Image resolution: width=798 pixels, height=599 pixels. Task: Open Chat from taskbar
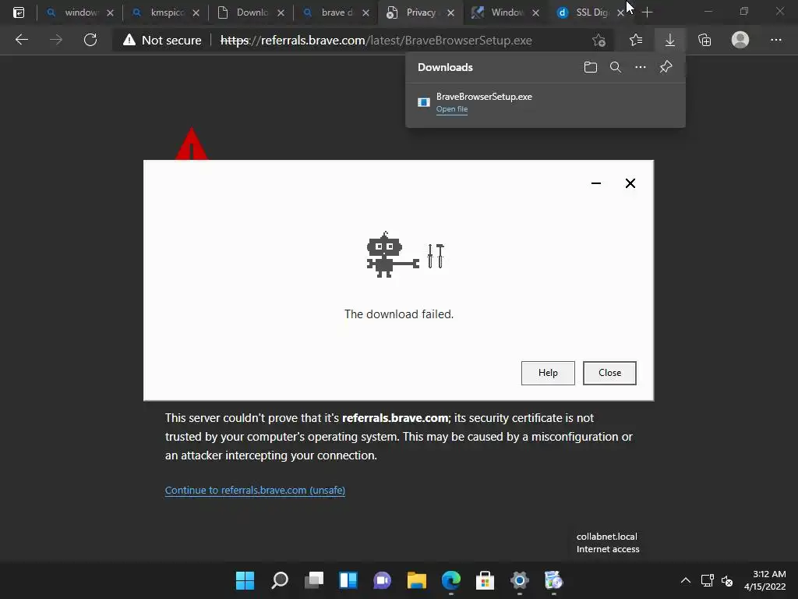[382, 580]
